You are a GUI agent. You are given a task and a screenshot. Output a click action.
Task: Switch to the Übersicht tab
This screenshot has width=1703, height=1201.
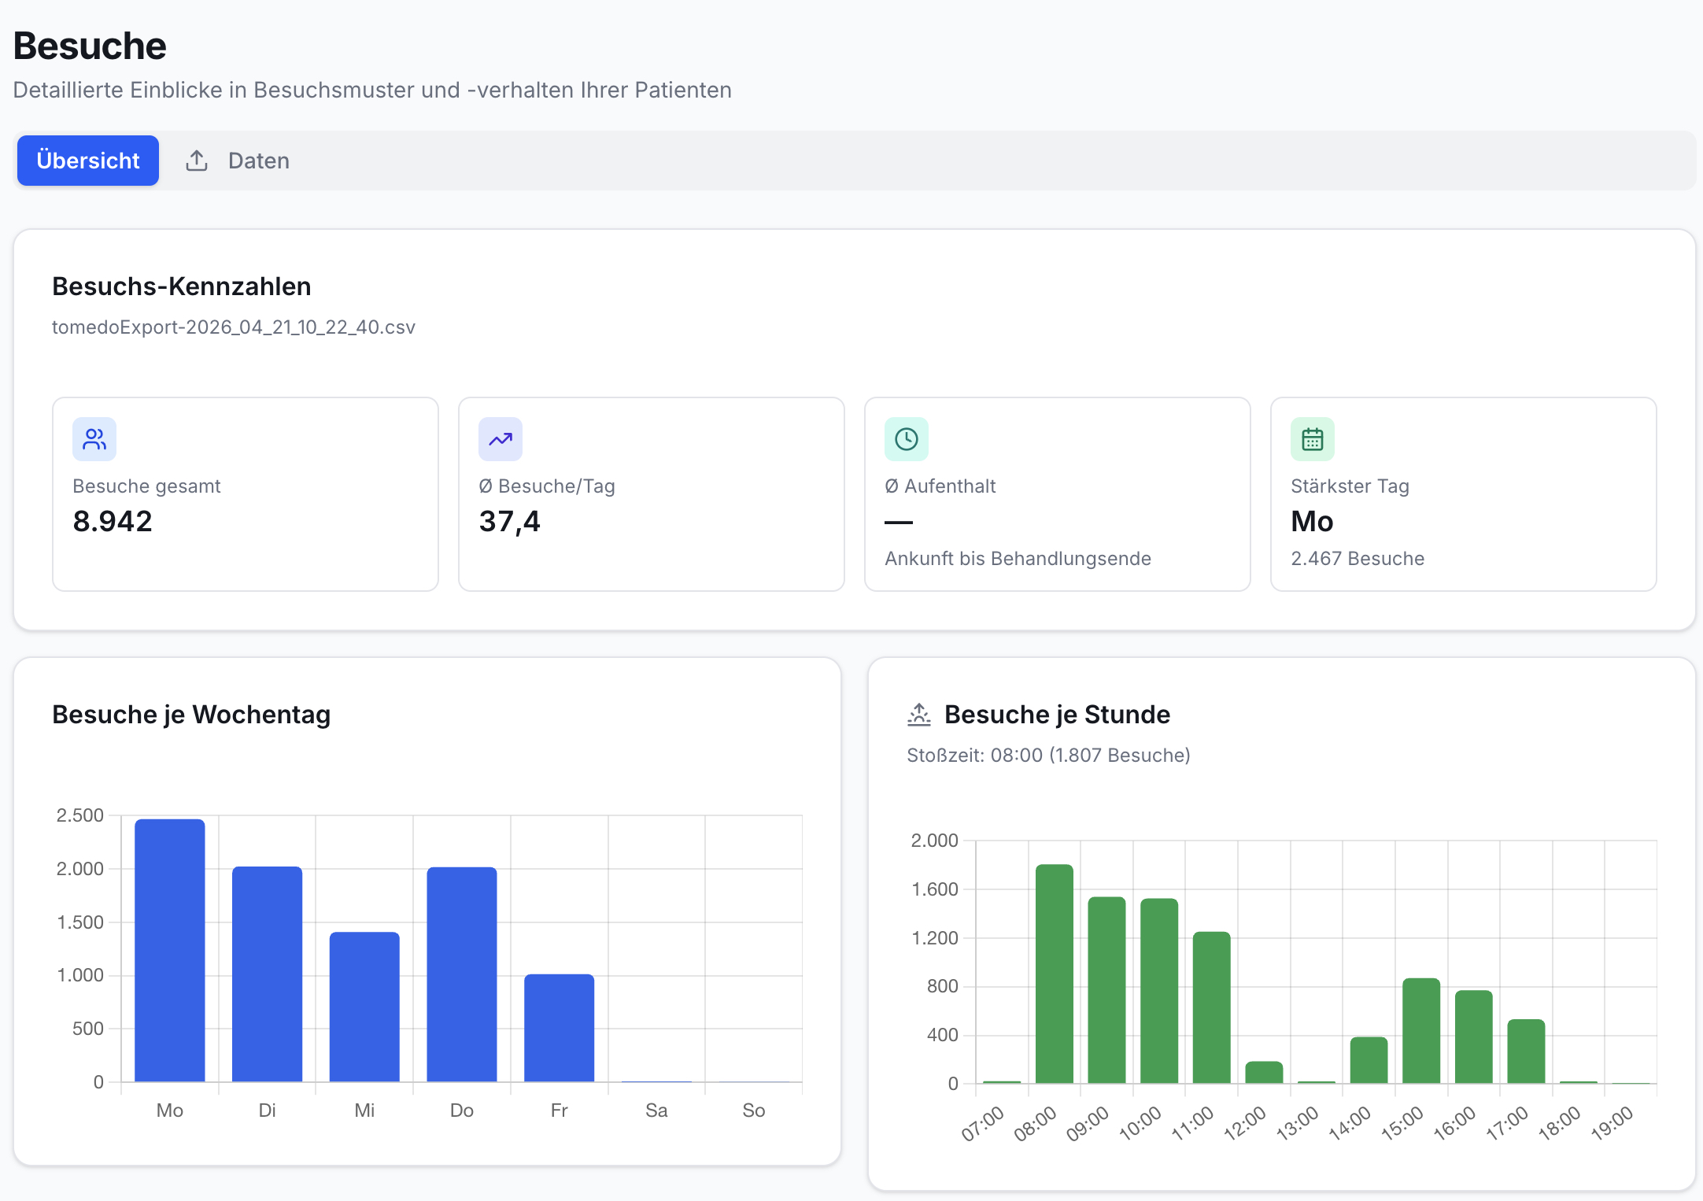pos(88,161)
